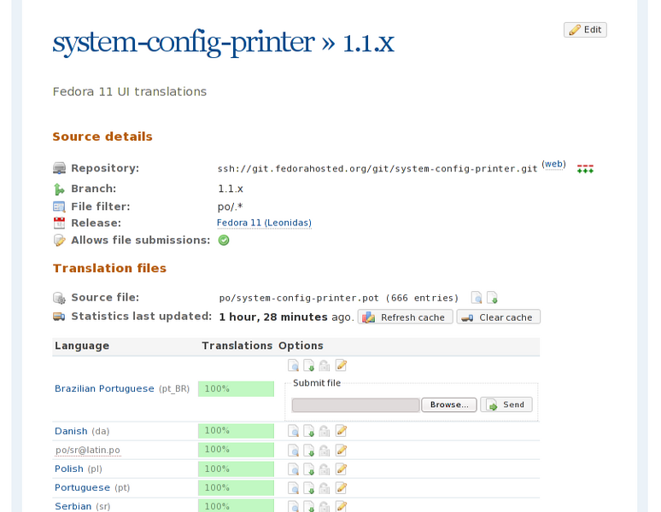Download the Brazilian Portuguese file icon
This screenshot has height=512, width=661.
click(309, 365)
